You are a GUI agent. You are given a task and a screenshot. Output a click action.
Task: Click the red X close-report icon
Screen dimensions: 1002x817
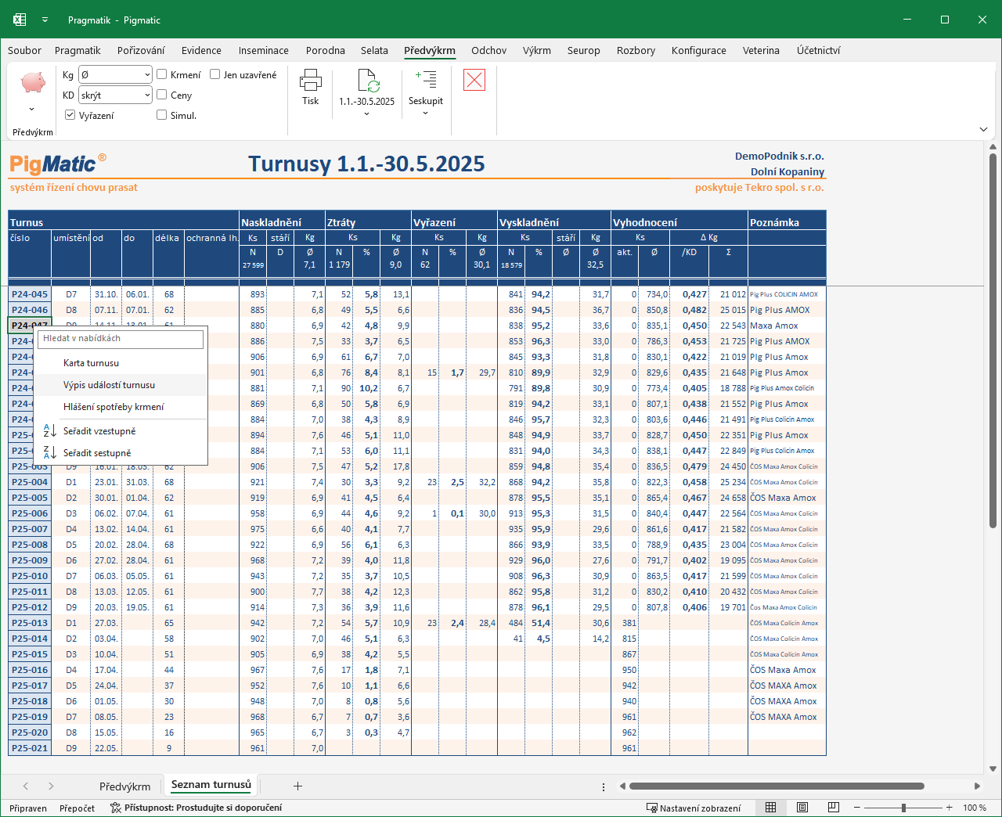coord(474,80)
